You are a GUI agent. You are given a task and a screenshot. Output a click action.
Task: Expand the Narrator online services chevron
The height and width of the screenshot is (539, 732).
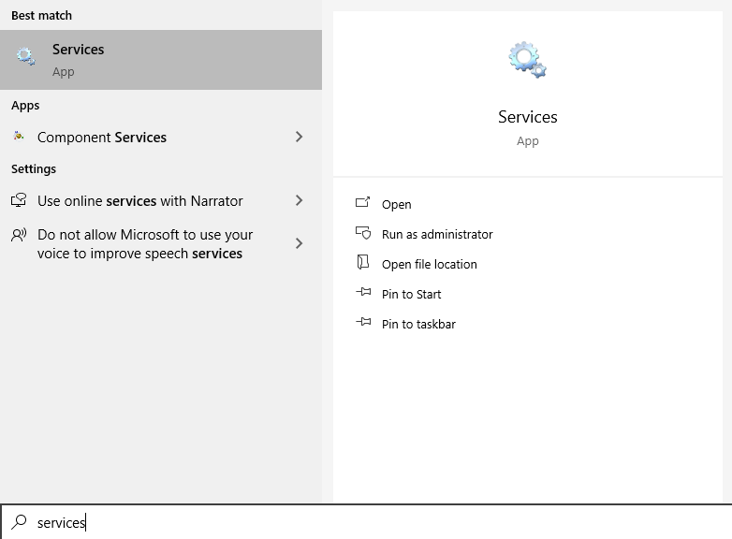[300, 200]
